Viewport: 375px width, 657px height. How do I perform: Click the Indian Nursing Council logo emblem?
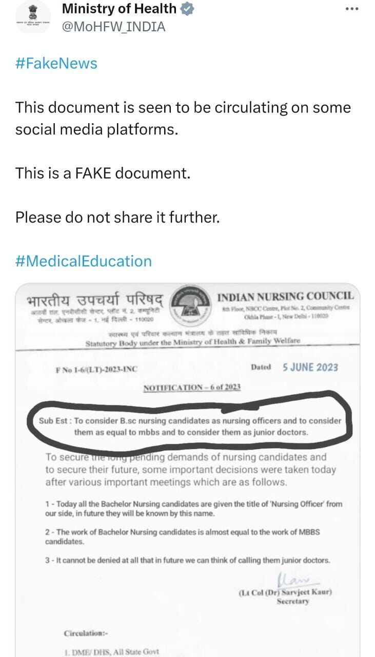pos(191,309)
